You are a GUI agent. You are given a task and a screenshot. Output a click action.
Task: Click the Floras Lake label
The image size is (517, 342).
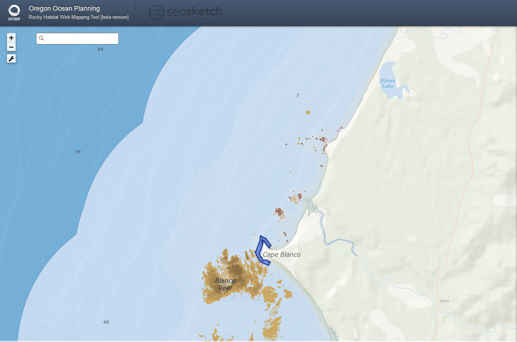(388, 83)
